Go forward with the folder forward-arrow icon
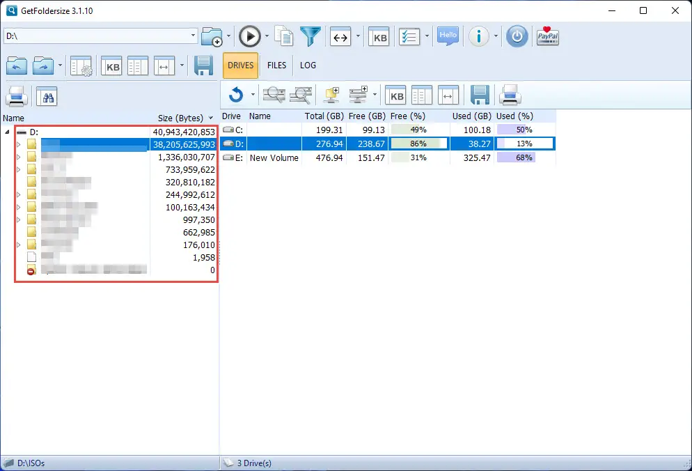This screenshot has width=692, height=471. coord(43,65)
